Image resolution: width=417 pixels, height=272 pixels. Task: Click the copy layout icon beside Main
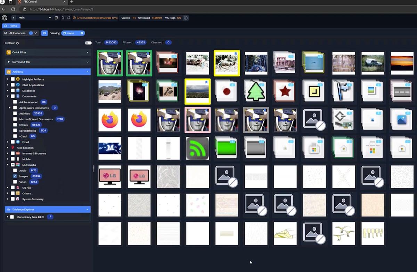(x=56, y=18)
